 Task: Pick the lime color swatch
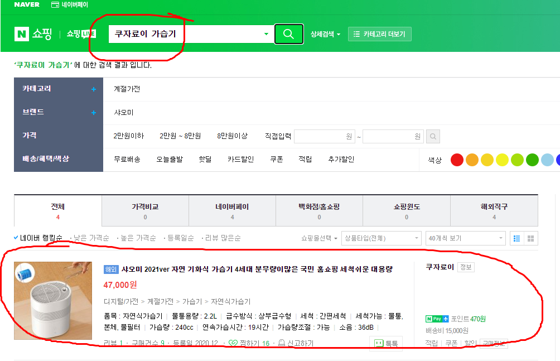point(517,160)
